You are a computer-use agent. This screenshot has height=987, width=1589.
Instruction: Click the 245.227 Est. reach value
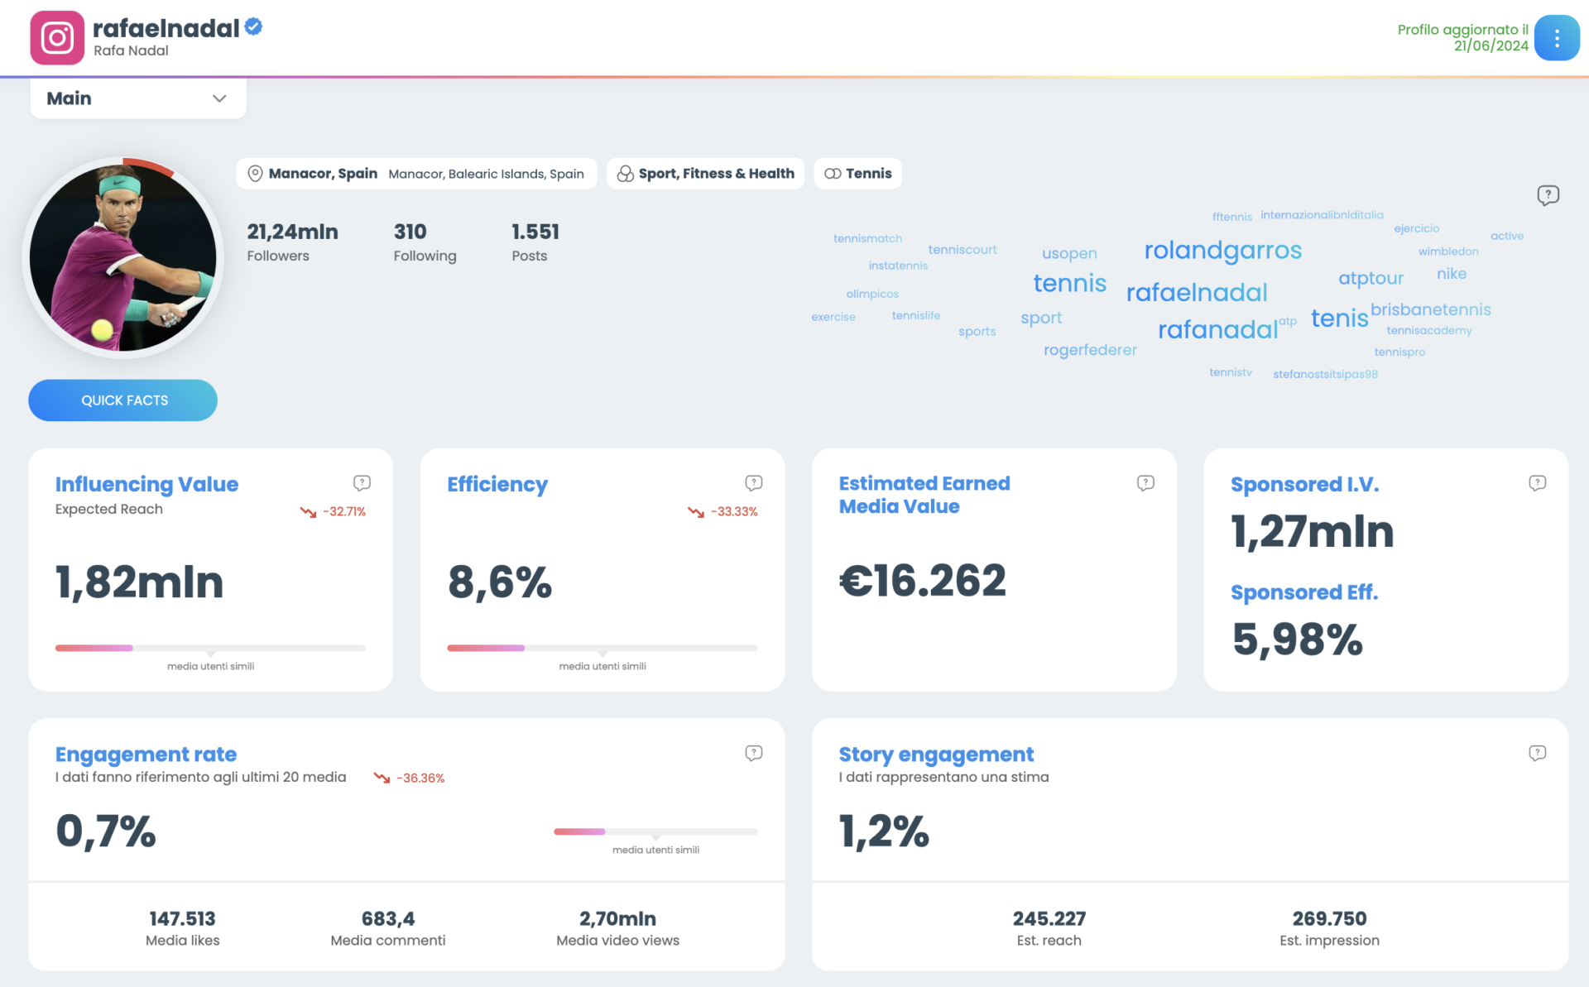[1049, 918]
